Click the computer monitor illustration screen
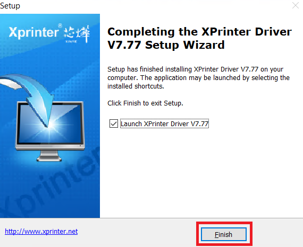303x247 pixels. point(50,124)
